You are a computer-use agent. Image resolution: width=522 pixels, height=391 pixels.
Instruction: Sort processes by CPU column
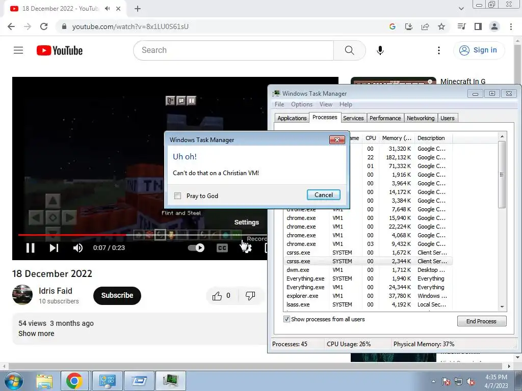coord(371,138)
